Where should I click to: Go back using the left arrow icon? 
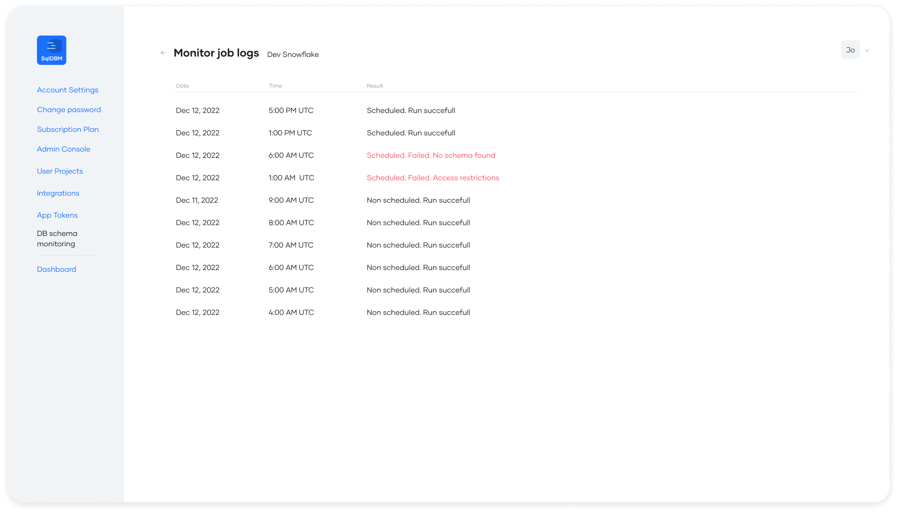163,53
